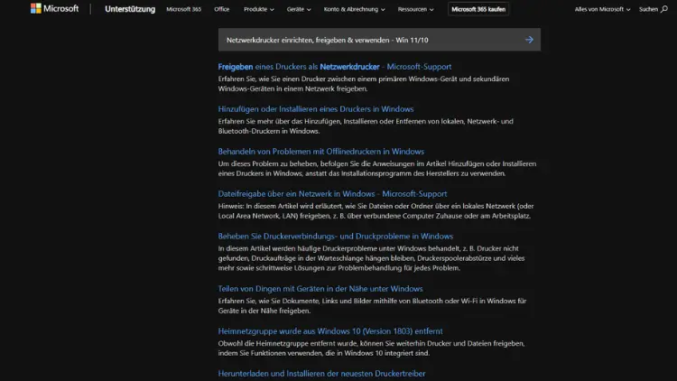Click text 'Bluetooth-Druckern in Windows.'
Screen dimensions: 677x381
pyautogui.click(x=269, y=131)
